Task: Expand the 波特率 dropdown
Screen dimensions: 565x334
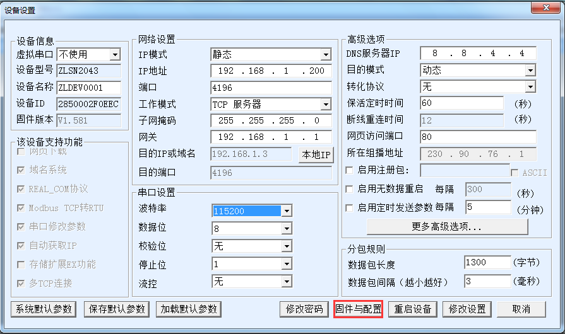Action: point(287,211)
